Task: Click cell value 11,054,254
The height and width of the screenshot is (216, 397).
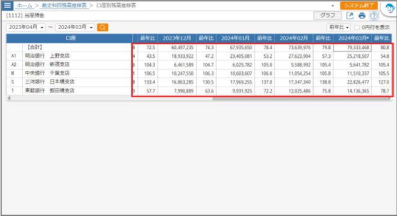Action: coord(294,74)
